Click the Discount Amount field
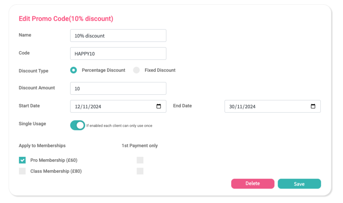The image size is (343, 203). click(118, 89)
